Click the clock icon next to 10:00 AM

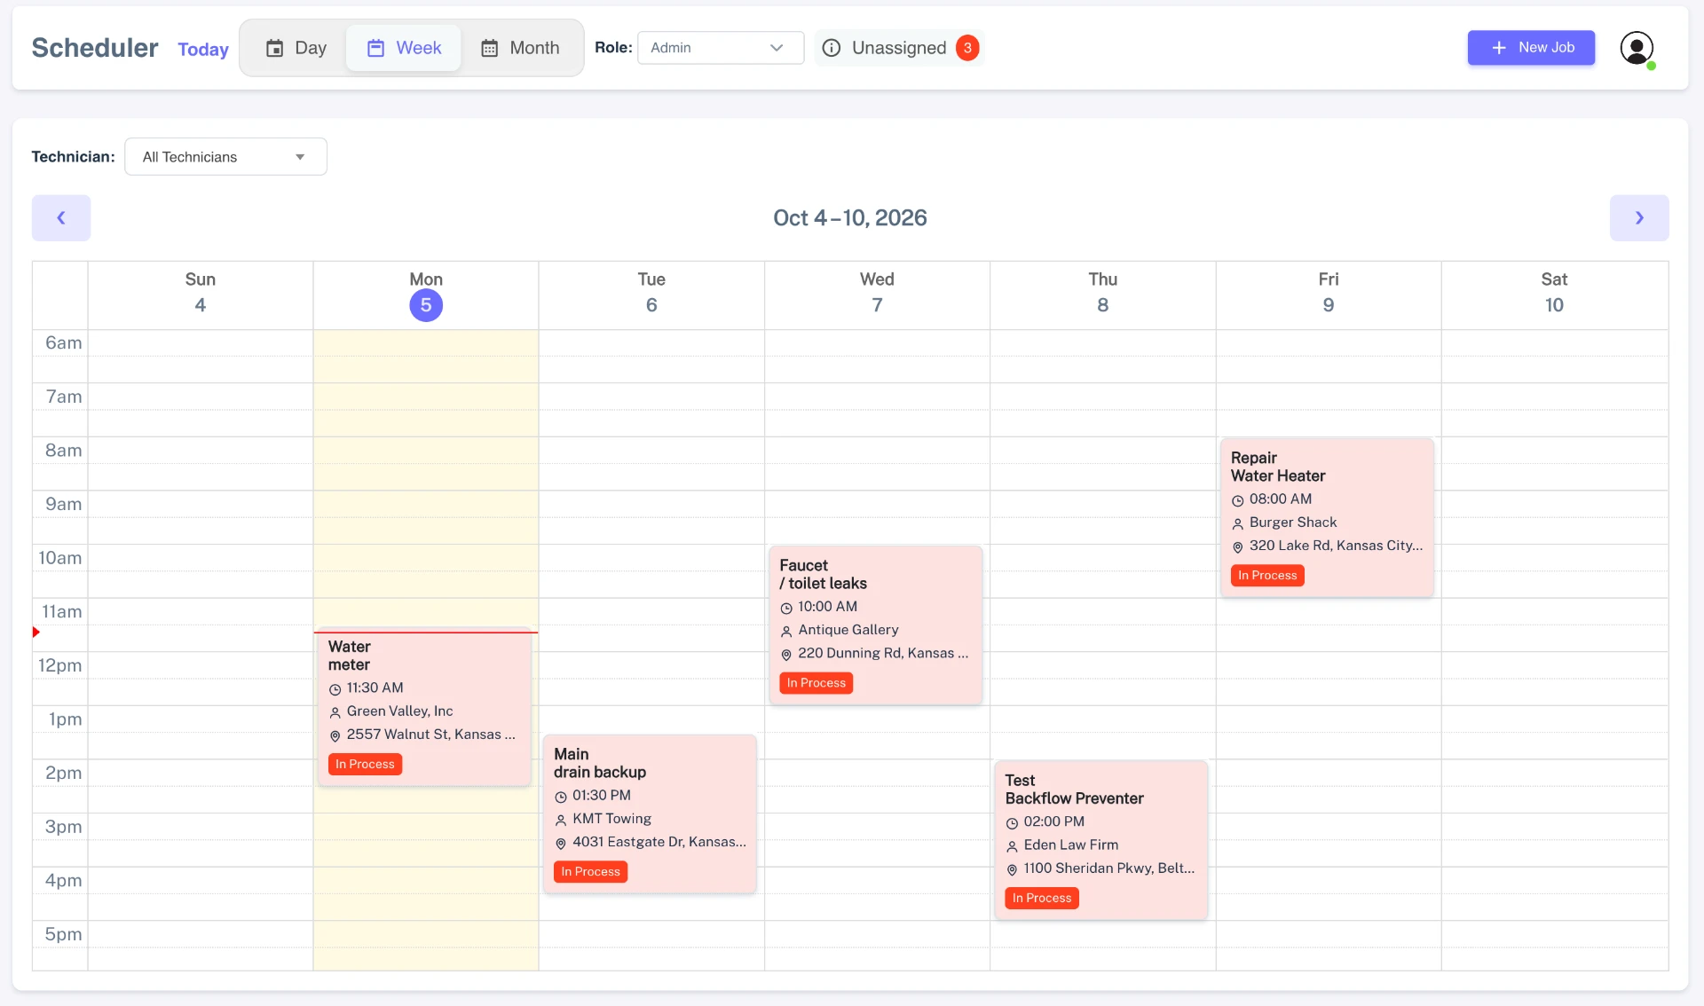(785, 608)
